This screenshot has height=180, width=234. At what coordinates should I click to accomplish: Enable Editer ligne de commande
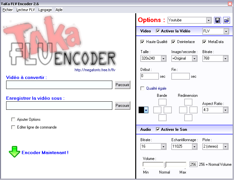(x=13, y=127)
